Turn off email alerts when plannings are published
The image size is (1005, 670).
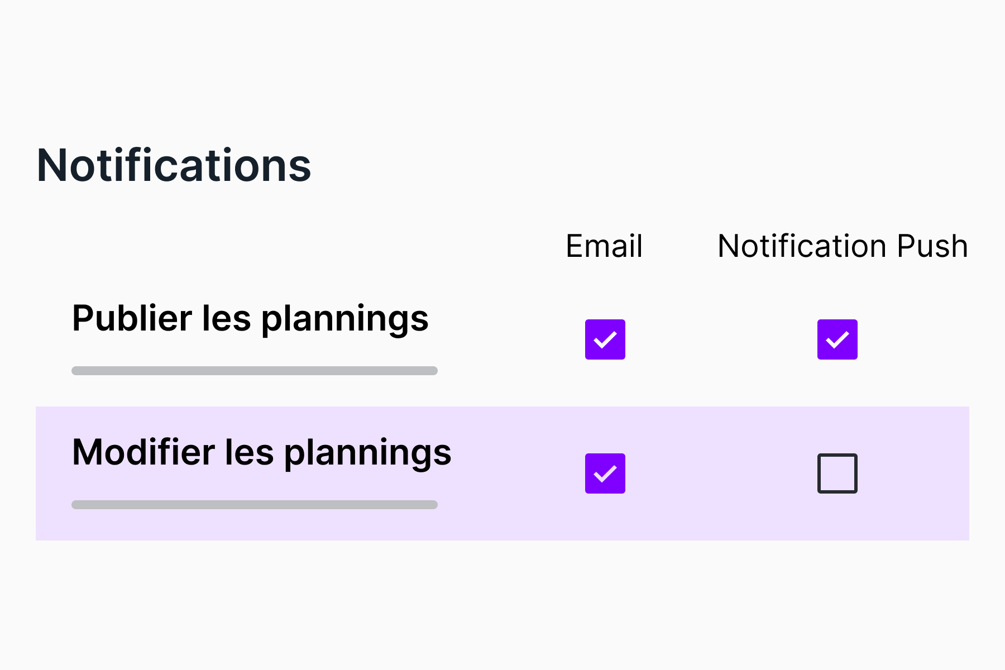coord(605,339)
